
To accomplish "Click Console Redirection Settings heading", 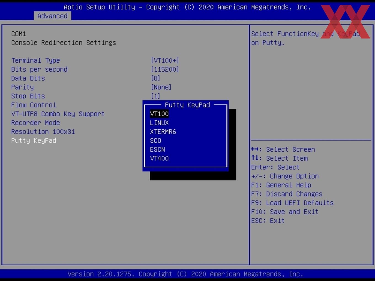I will click(x=64, y=43).
